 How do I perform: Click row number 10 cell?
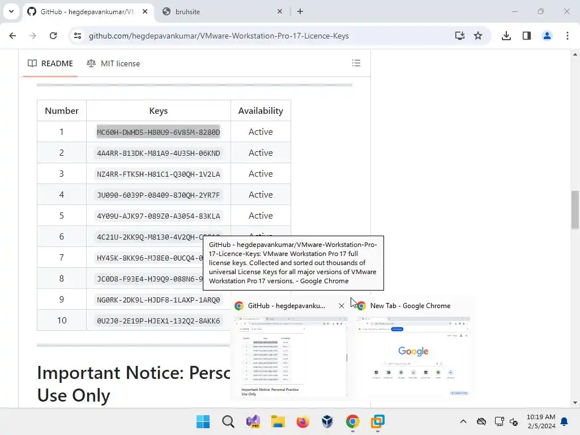pos(62,321)
